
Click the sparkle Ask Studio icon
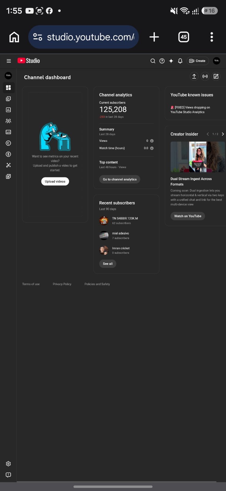(x=171, y=61)
